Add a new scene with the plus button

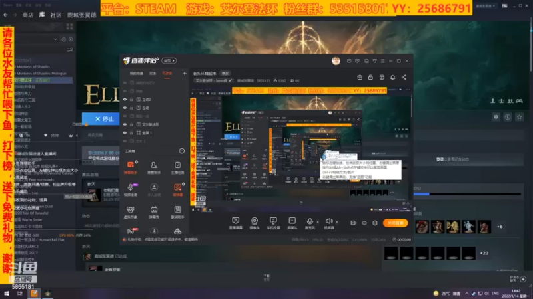185,74
